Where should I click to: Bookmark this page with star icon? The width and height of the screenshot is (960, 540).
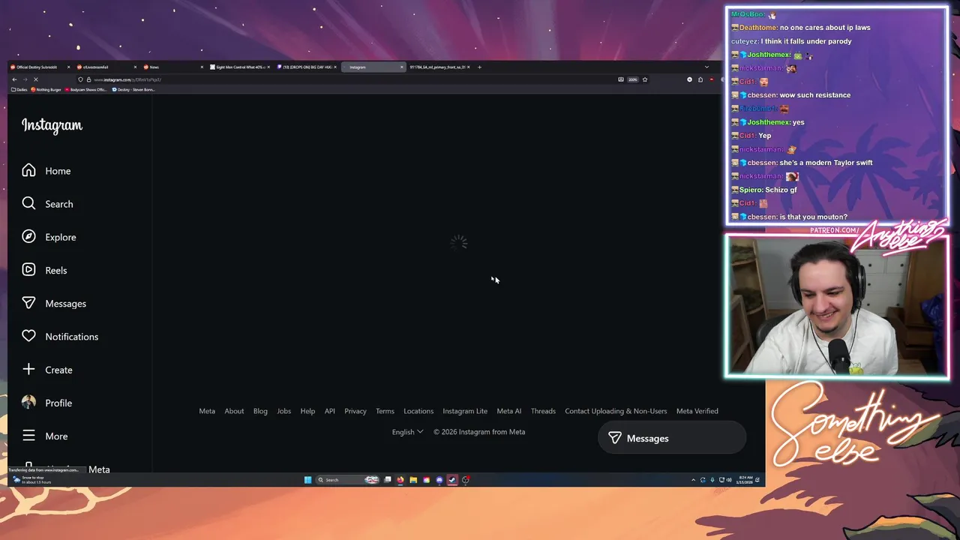(644, 79)
